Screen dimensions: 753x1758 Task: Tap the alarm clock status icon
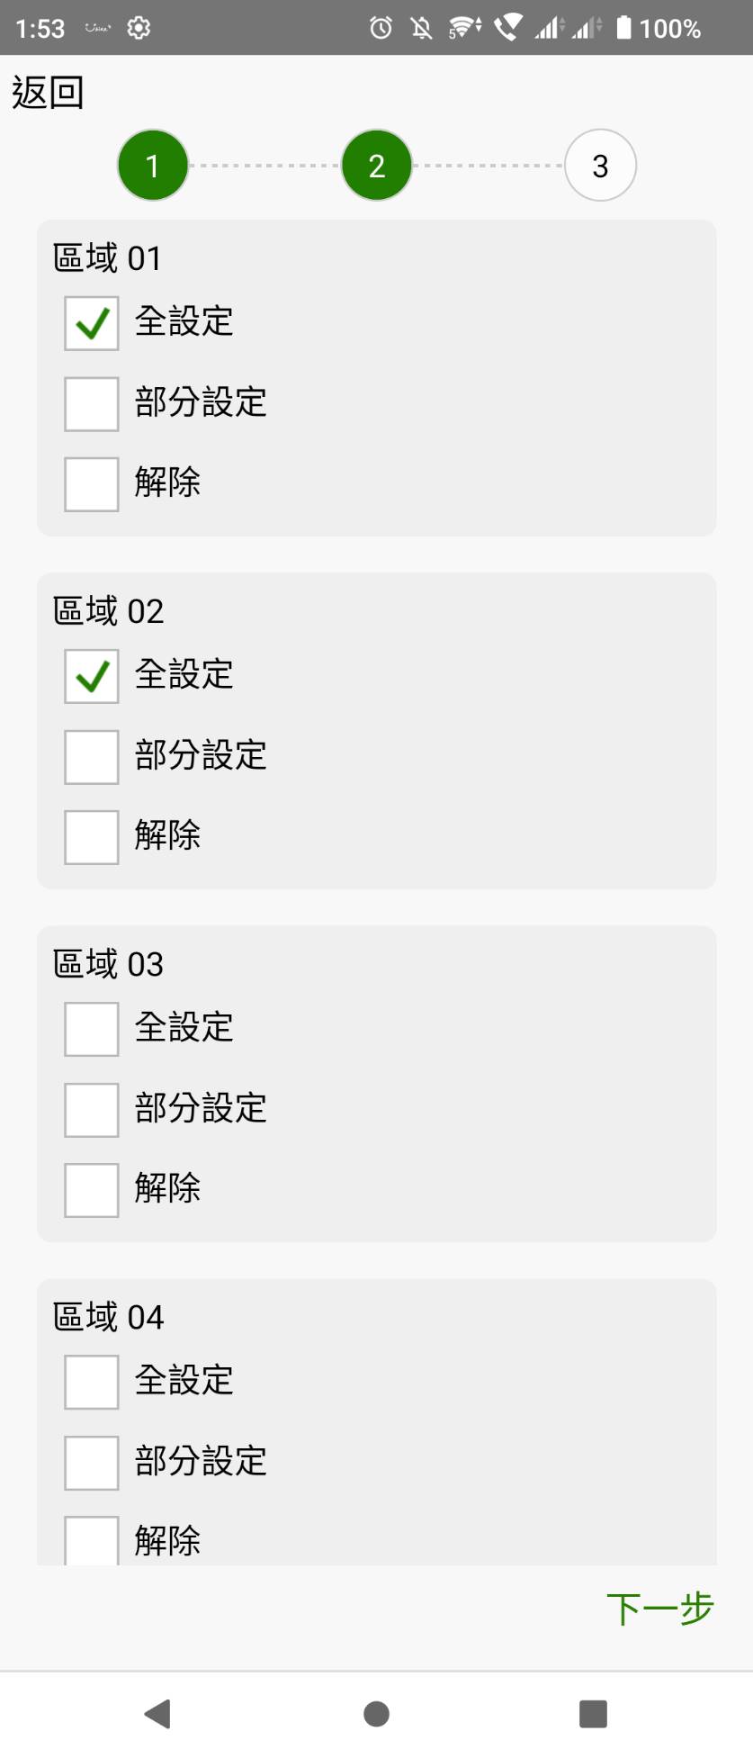click(x=381, y=28)
